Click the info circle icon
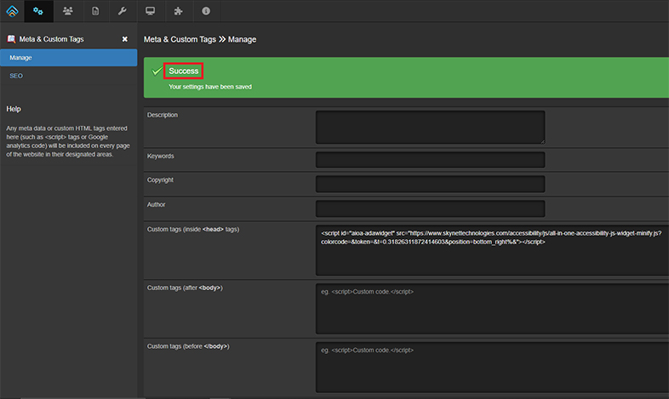Viewport: 669px width, 399px height. click(205, 11)
